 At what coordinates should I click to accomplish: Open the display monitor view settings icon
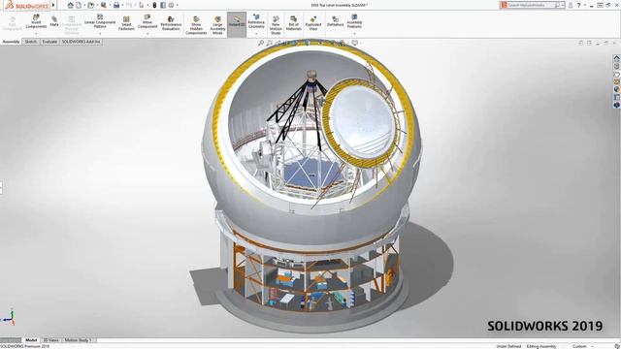[355, 43]
